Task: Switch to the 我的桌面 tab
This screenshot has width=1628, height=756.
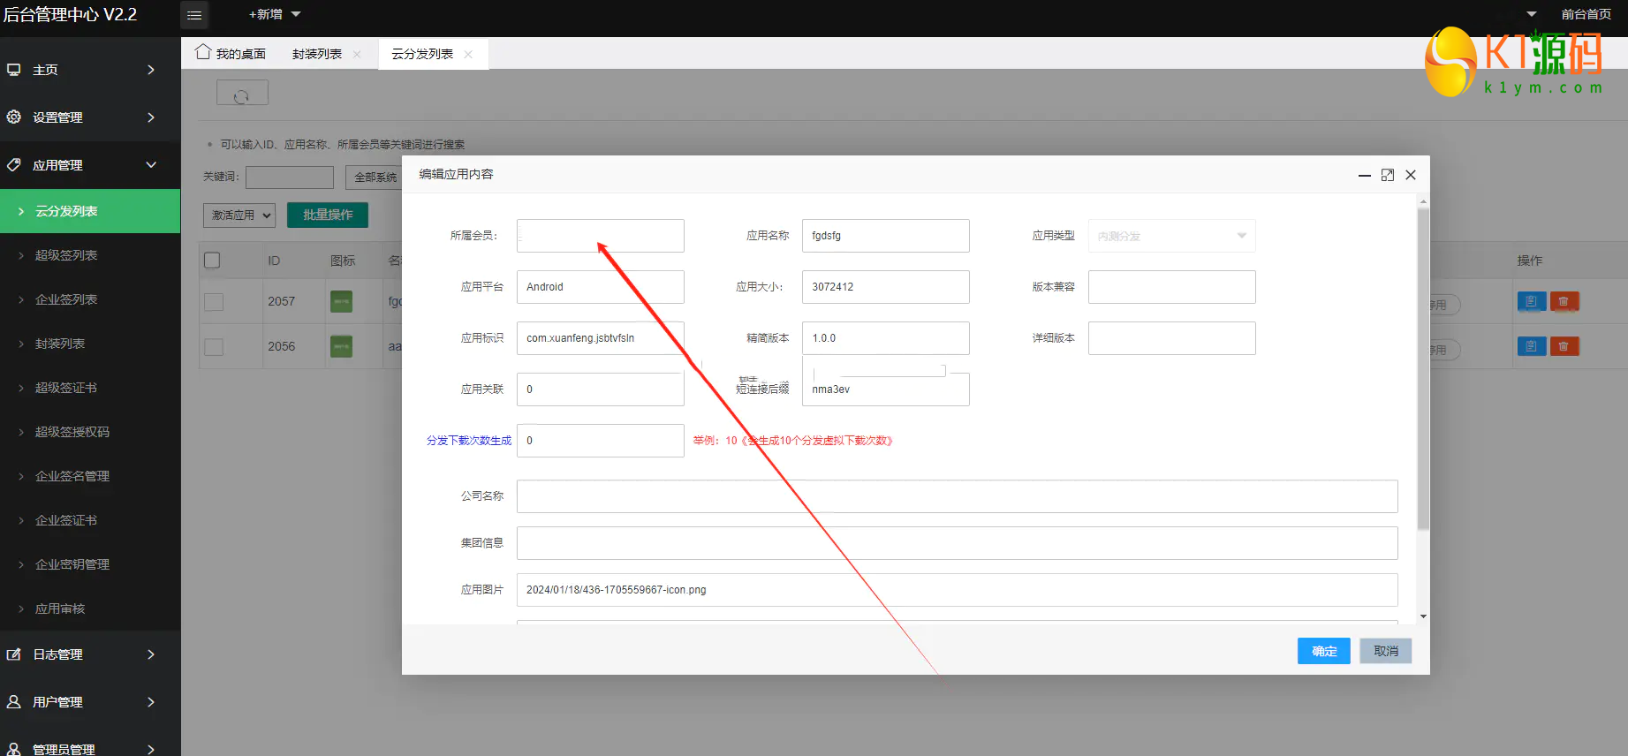Action: pos(231,54)
